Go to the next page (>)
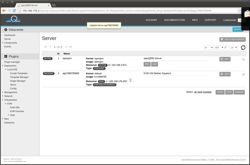Image resolution: width=250 pixels, height=165 pixels. pos(66,47)
